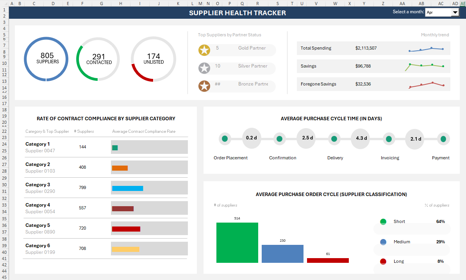Viewport: 466px width, 280px height.
Task: Click the green Short legend circle
Action: (383, 222)
